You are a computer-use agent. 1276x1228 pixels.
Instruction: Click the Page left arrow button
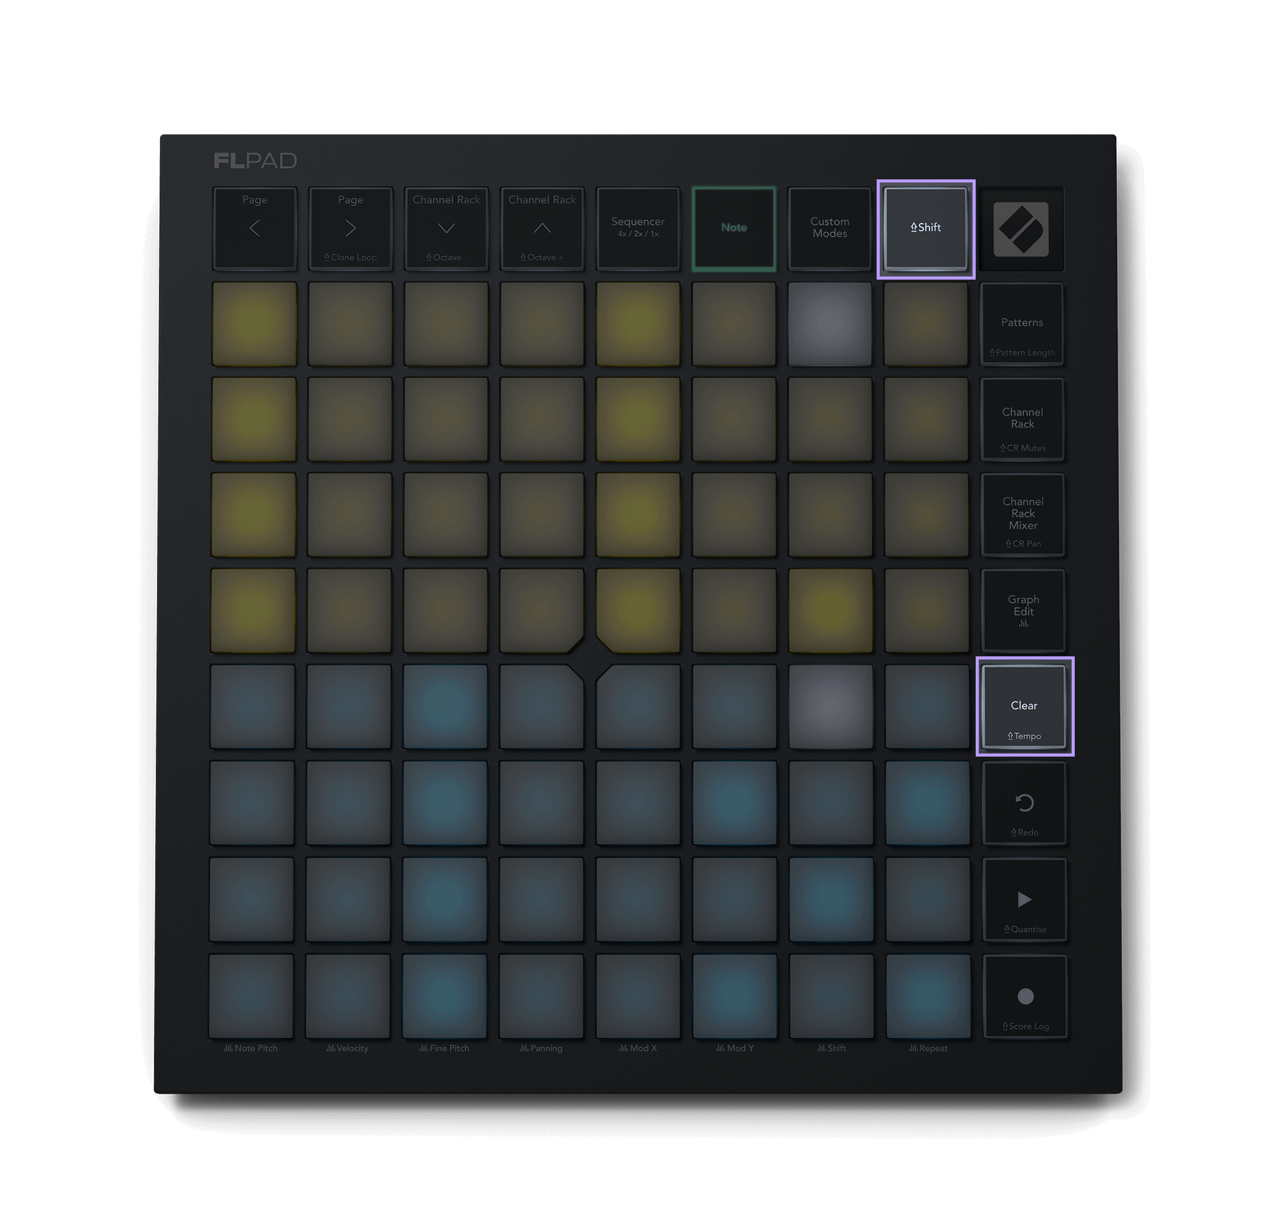point(255,228)
